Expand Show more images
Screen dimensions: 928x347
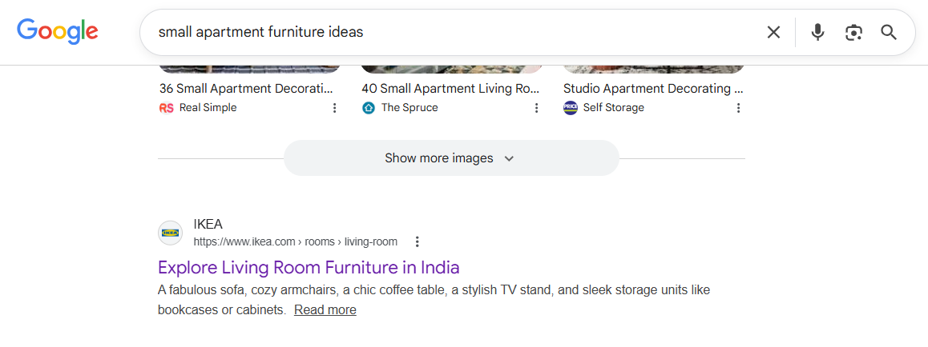tap(451, 158)
